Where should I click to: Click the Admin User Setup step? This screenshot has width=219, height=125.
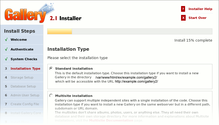tap(25, 95)
